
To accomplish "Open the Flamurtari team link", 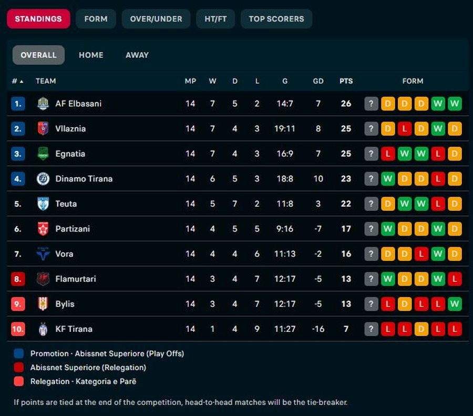I will click(x=76, y=279).
